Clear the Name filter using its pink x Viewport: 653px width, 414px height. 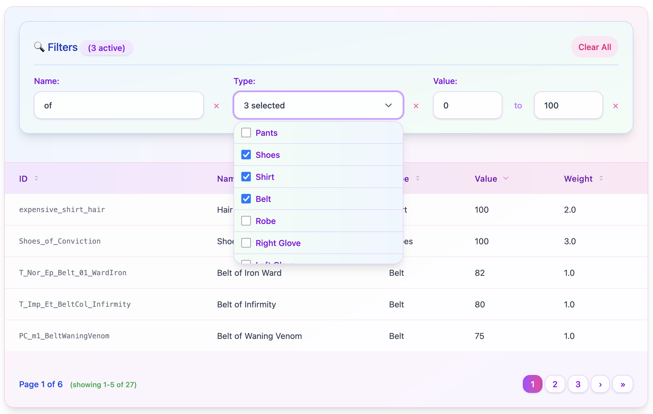point(216,106)
